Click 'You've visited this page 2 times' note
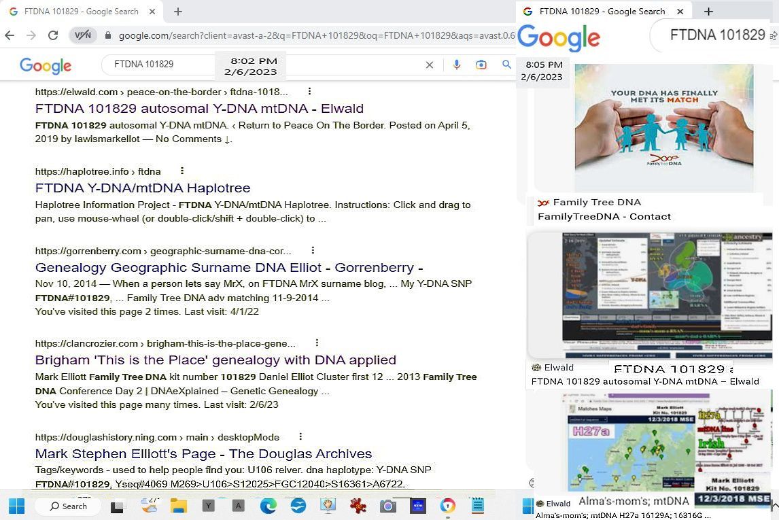The height and width of the screenshot is (520, 779). point(147,311)
